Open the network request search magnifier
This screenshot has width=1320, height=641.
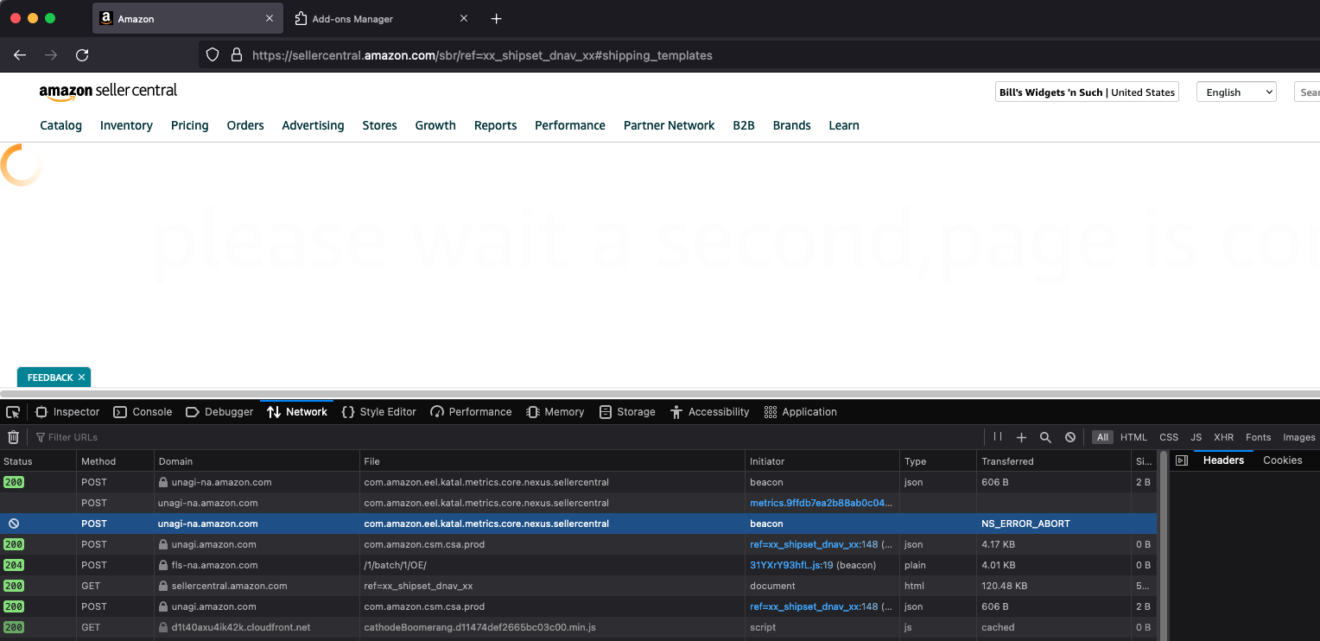pyautogui.click(x=1045, y=437)
